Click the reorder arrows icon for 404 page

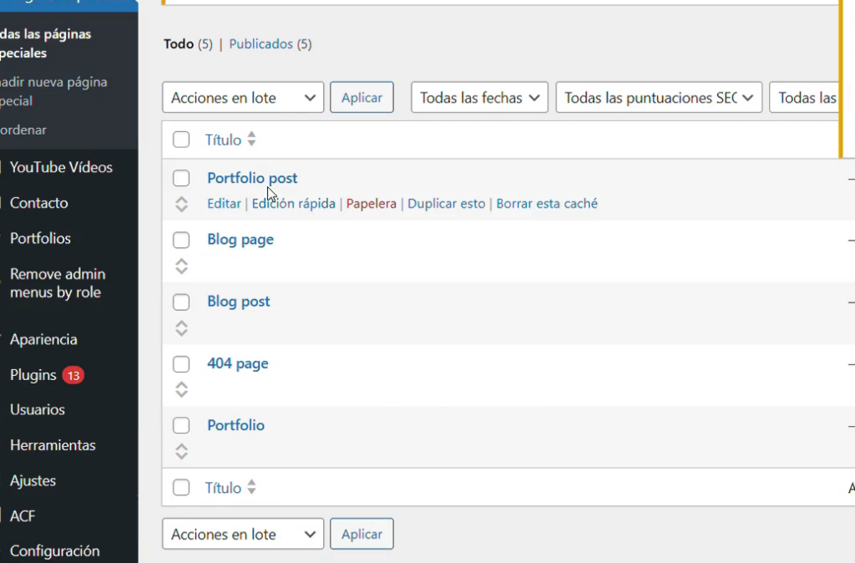click(181, 389)
